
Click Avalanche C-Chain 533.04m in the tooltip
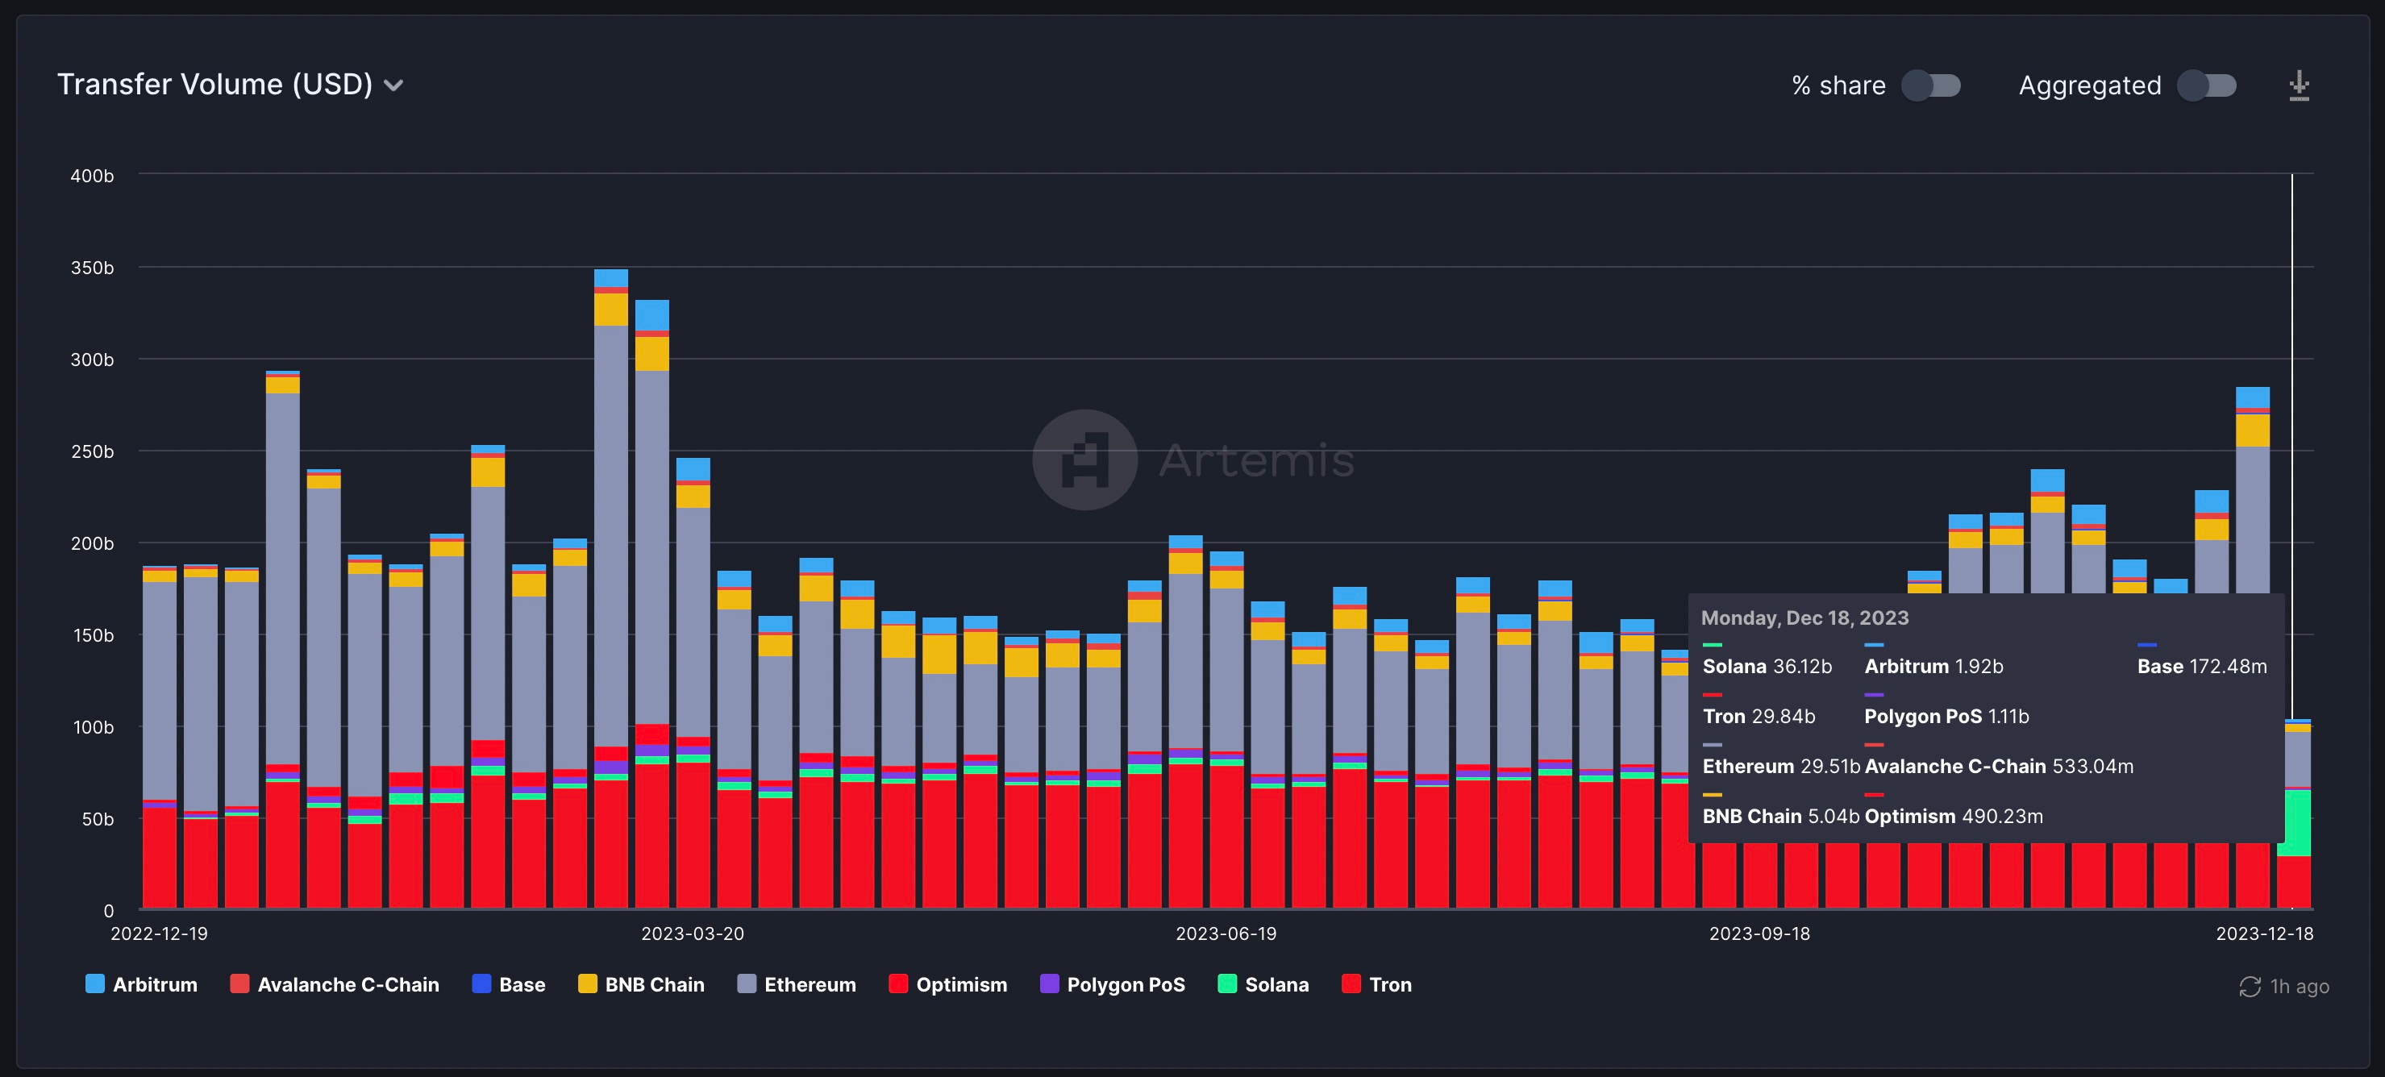tap(1998, 767)
